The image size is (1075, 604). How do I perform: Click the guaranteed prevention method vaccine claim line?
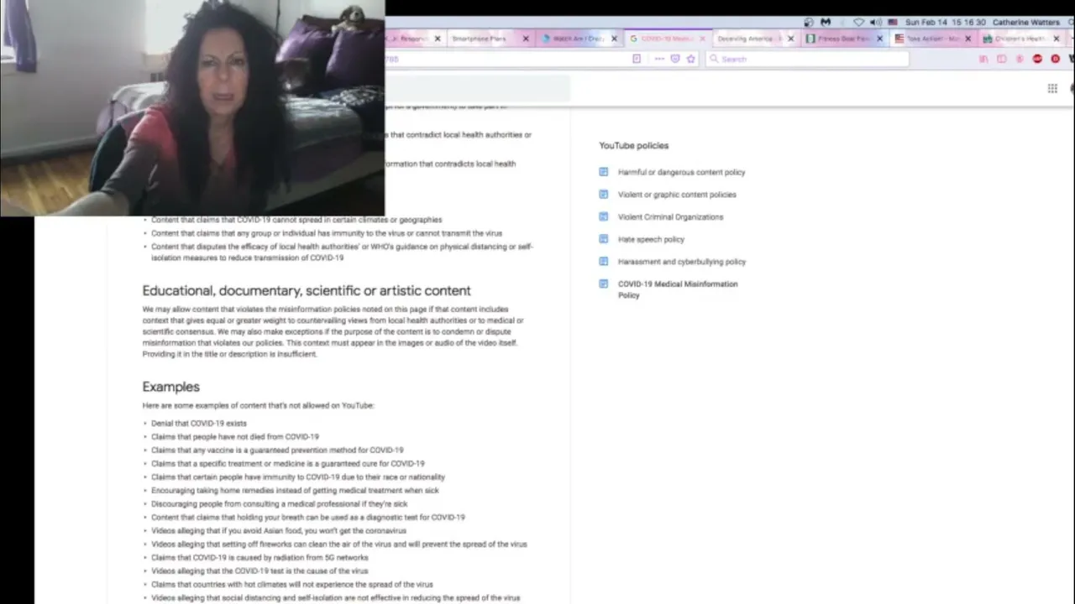[x=277, y=450]
